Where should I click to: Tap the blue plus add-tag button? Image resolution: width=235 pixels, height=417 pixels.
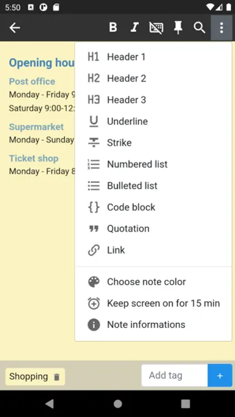220,375
